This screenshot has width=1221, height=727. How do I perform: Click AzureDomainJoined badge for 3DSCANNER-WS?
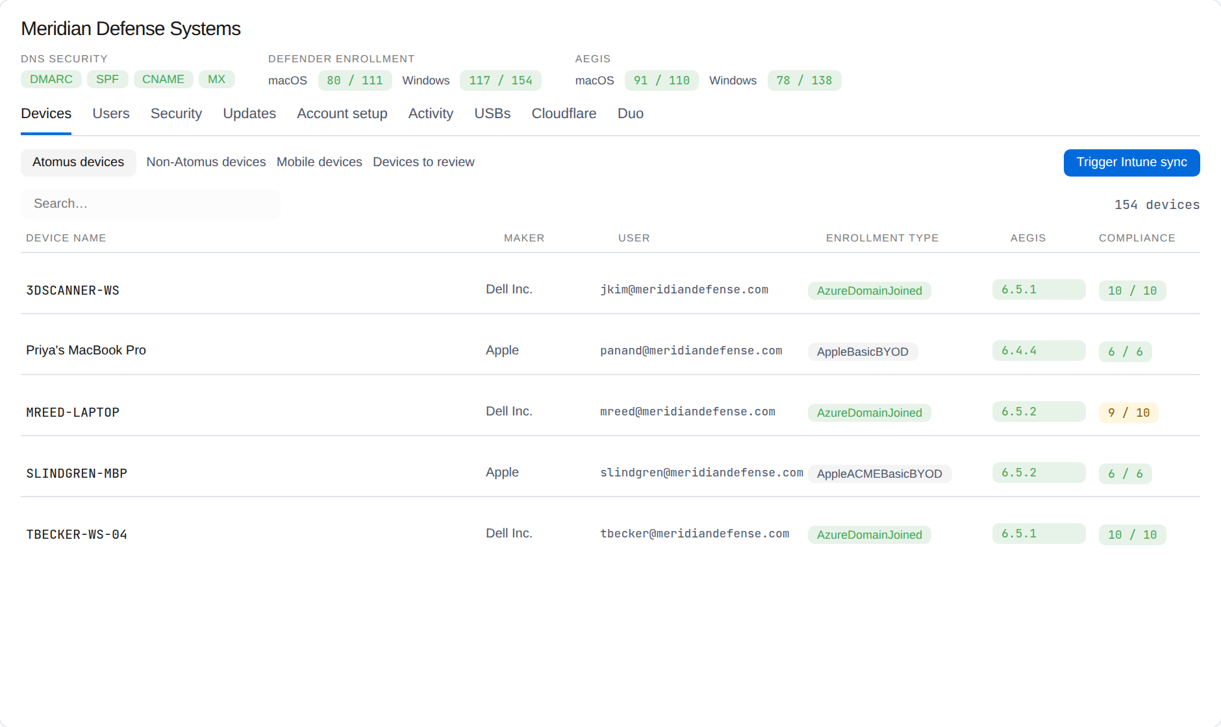click(869, 291)
